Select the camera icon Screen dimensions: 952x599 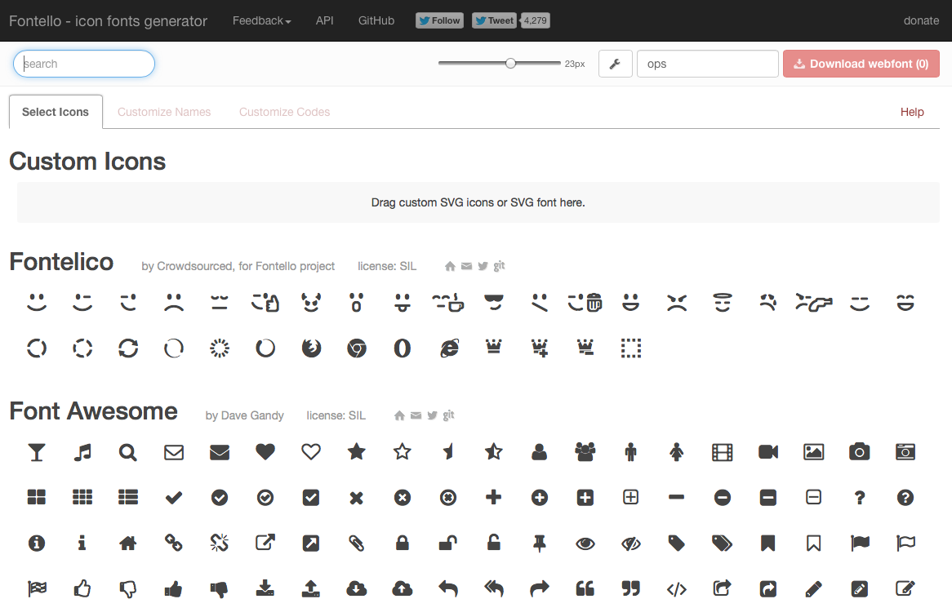coord(859,452)
